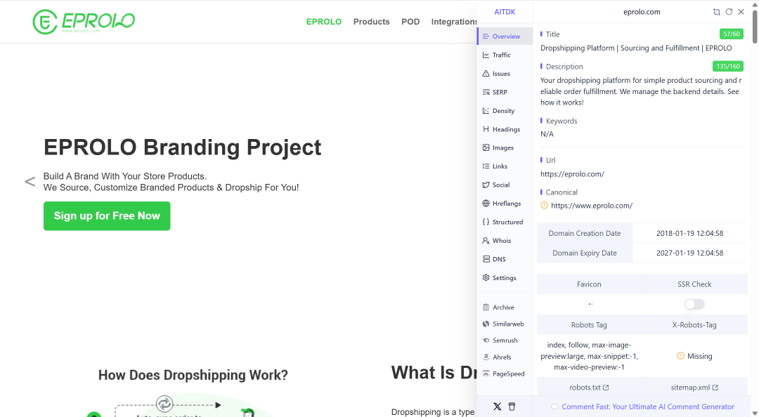The width and height of the screenshot is (759, 417).
Task: Open the Headings tab
Action: pyautogui.click(x=505, y=129)
